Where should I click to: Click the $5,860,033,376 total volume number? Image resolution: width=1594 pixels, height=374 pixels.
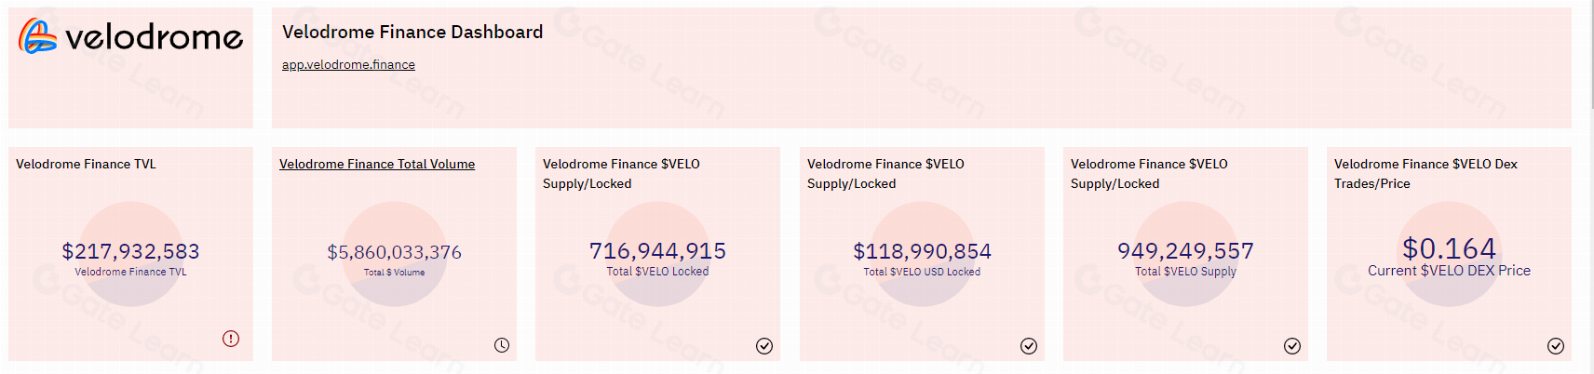[x=394, y=252]
